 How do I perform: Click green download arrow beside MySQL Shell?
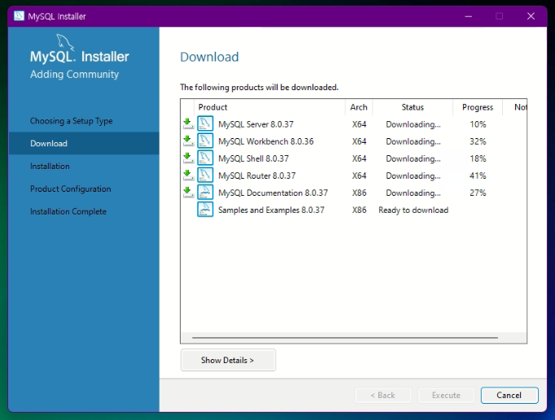point(188,158)
